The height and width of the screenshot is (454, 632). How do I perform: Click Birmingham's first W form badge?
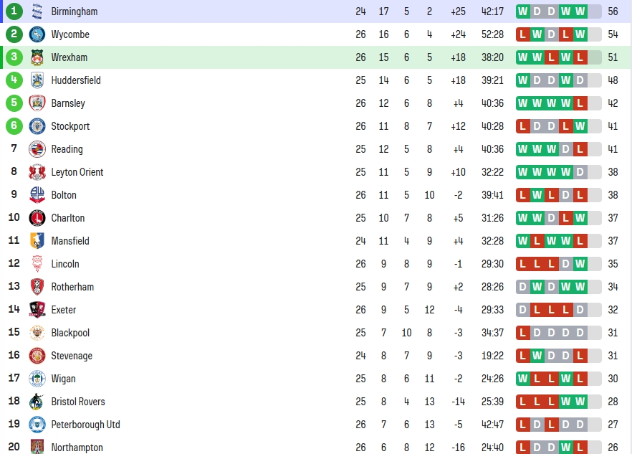click(523, 11)
